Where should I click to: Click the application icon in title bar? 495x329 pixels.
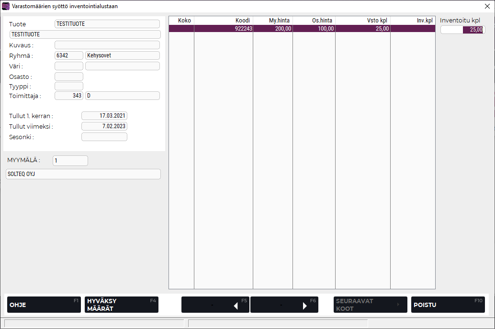(6, 6)
